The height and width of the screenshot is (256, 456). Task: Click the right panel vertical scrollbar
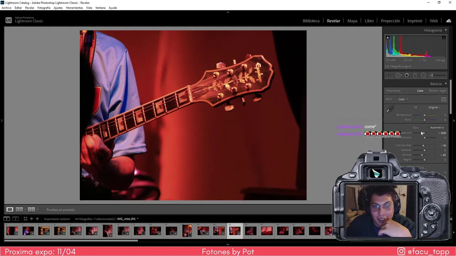click(x=451, y=97)
